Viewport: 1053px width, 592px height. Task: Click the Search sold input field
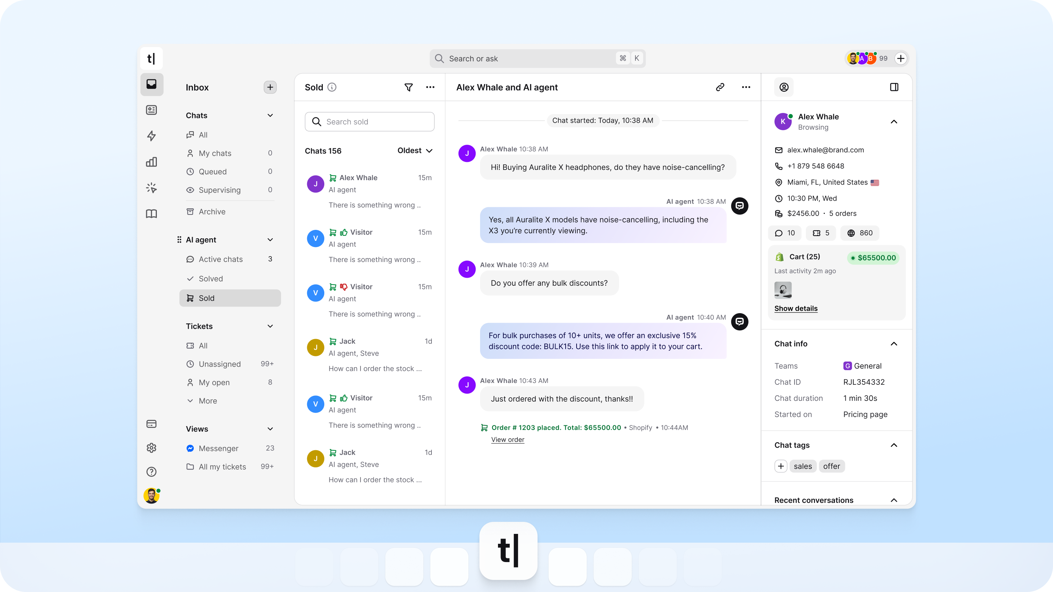click(x=369, y=121)
